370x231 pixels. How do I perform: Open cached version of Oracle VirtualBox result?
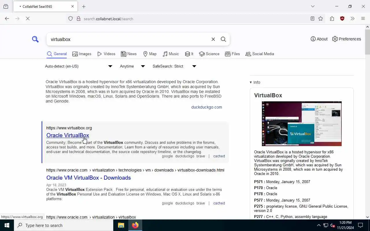point(219,156)
